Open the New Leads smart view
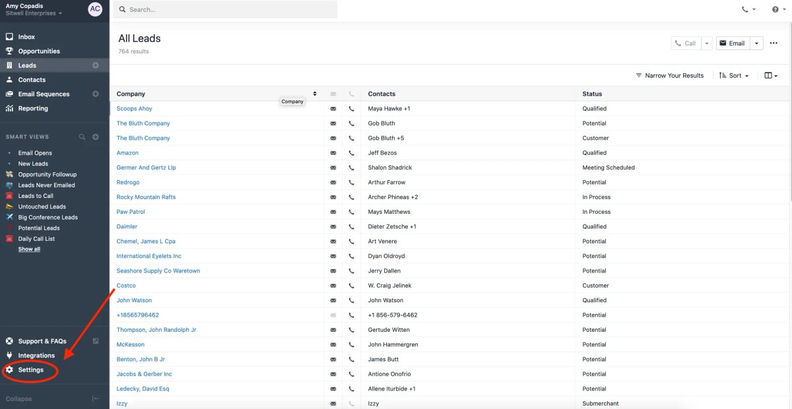The height and width of the screenshot is (409, 792). click(x=33, y=164)
